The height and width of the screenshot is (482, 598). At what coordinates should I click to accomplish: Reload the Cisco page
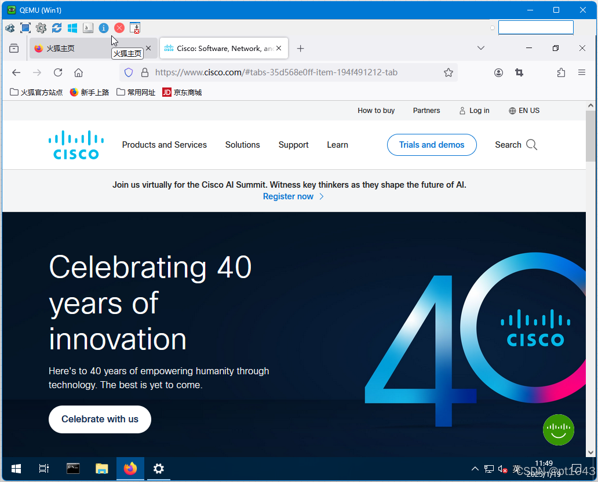58,72
